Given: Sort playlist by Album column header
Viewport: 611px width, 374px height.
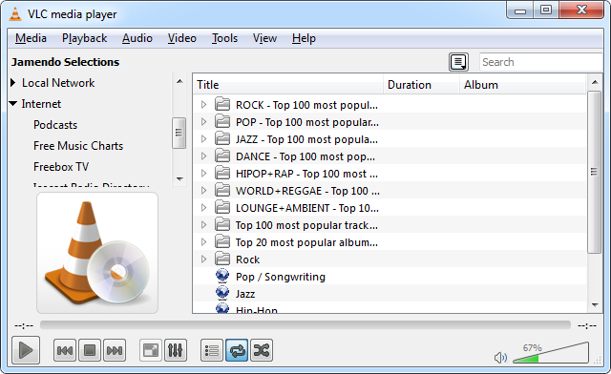Looking at the screenshot, I should click(523, 85).
